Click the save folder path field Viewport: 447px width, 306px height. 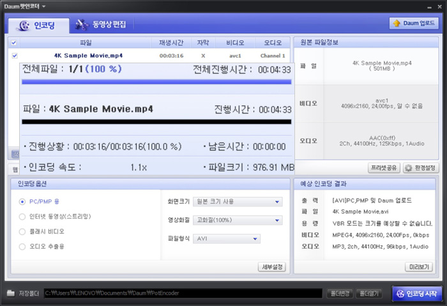(x=182, y=294)
